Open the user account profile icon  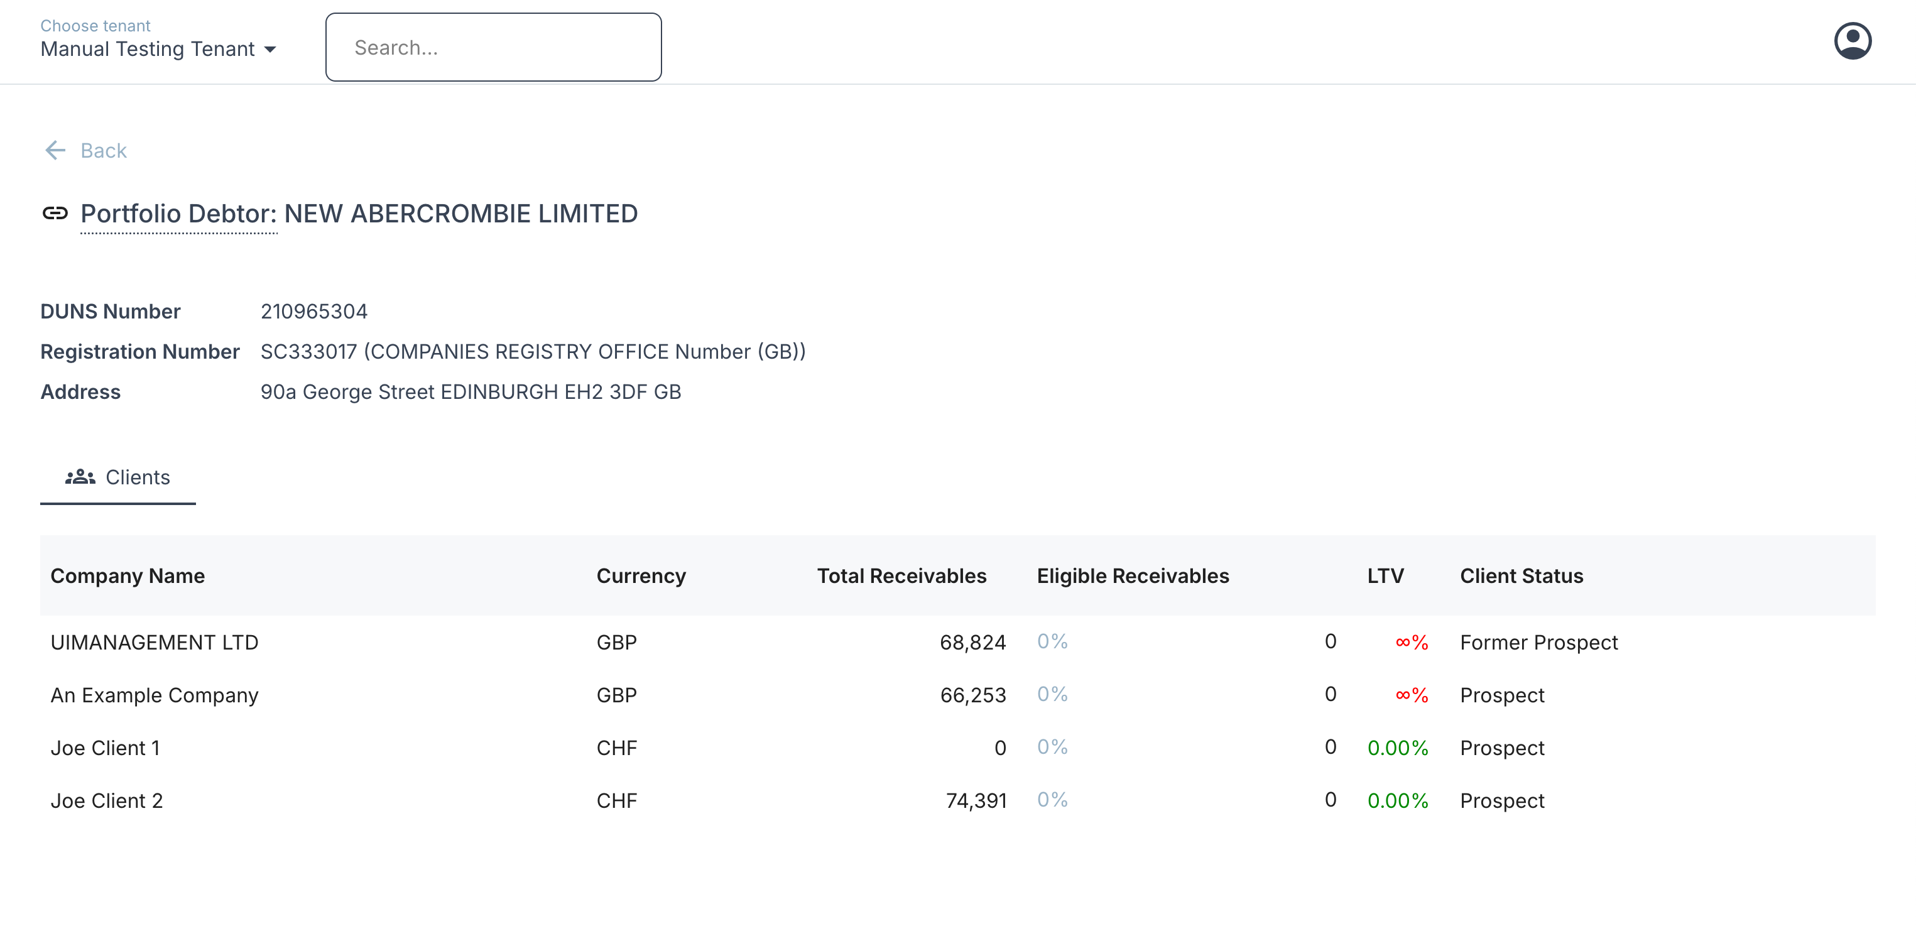pos(1852,41)
